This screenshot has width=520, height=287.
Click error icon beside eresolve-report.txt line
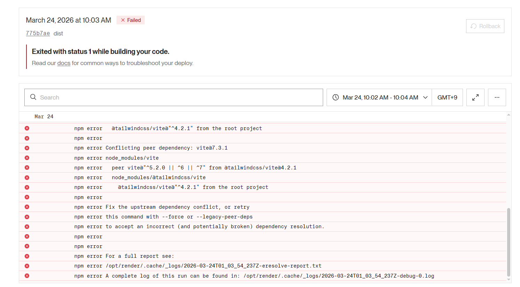point(27,266)
